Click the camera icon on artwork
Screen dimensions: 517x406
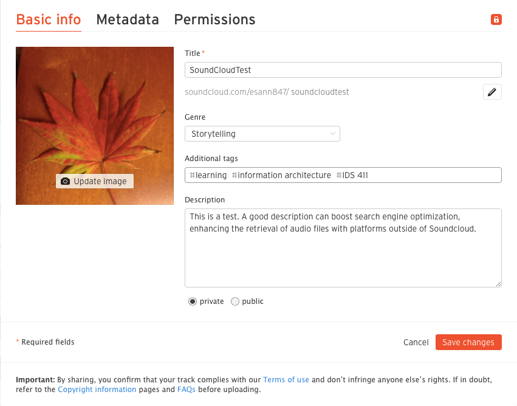pos(66,181)
